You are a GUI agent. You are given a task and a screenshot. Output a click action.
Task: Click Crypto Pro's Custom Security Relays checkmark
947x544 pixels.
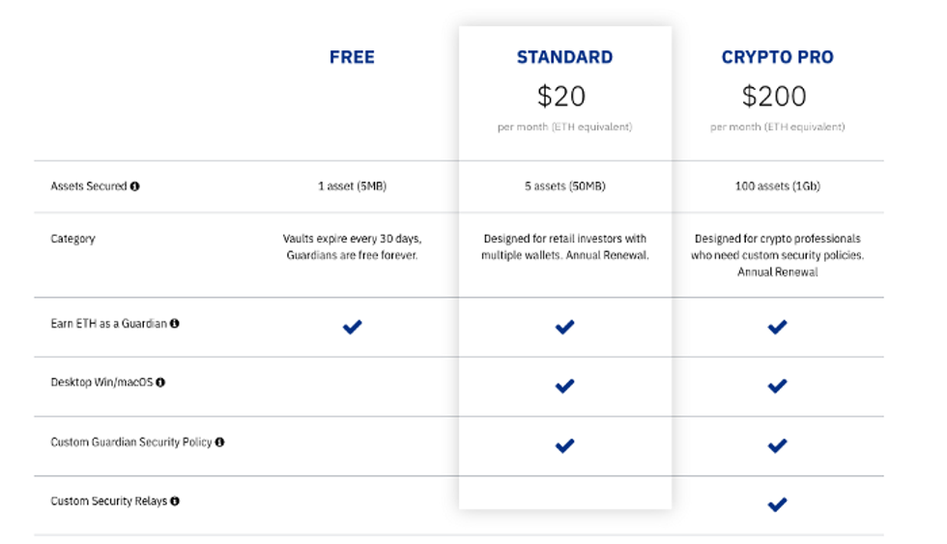777,504
